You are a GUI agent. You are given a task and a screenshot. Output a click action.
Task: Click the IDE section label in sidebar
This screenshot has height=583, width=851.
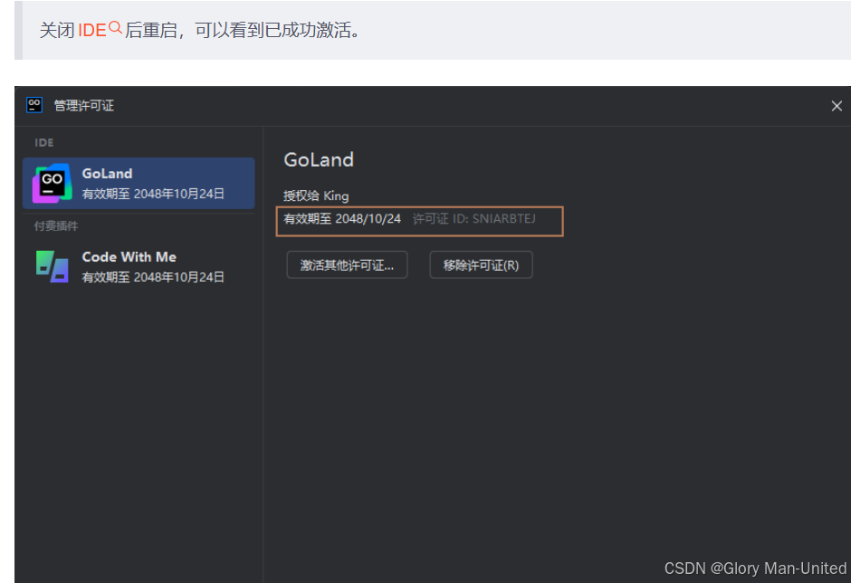[44, 143]
